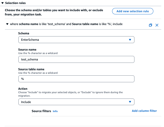Click Add column filter link

[x=144, y=111]
